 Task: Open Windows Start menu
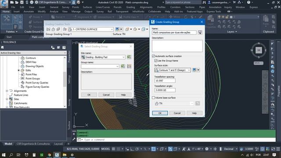pos(4,155)
